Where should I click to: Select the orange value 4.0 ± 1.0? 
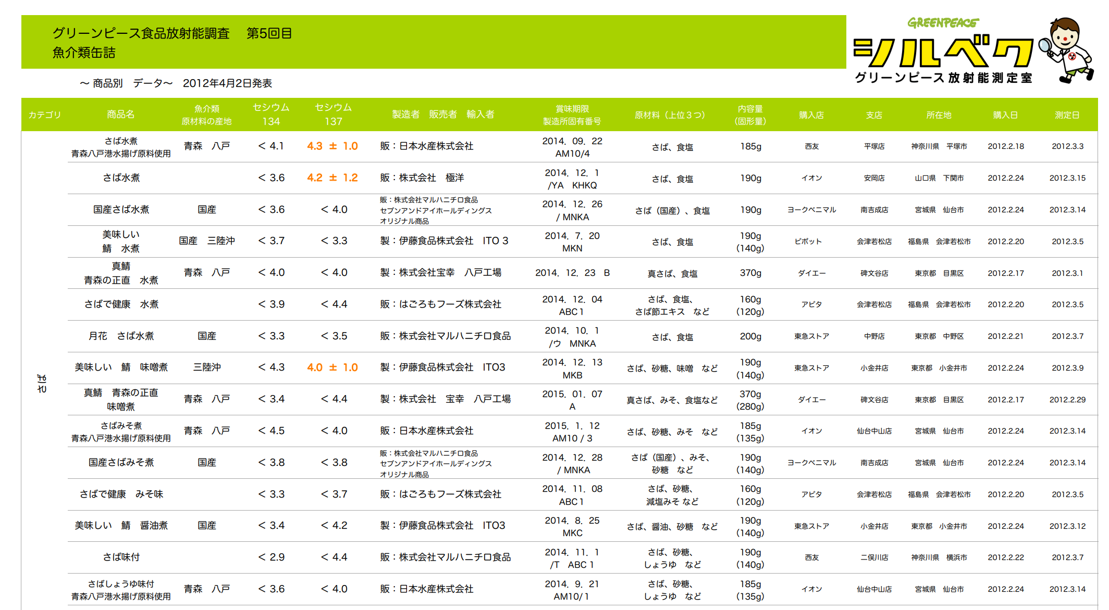click(x=332, y=367)
